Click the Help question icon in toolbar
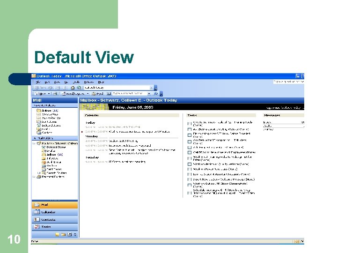The image size is (337, 253). [x=156, y=94]
